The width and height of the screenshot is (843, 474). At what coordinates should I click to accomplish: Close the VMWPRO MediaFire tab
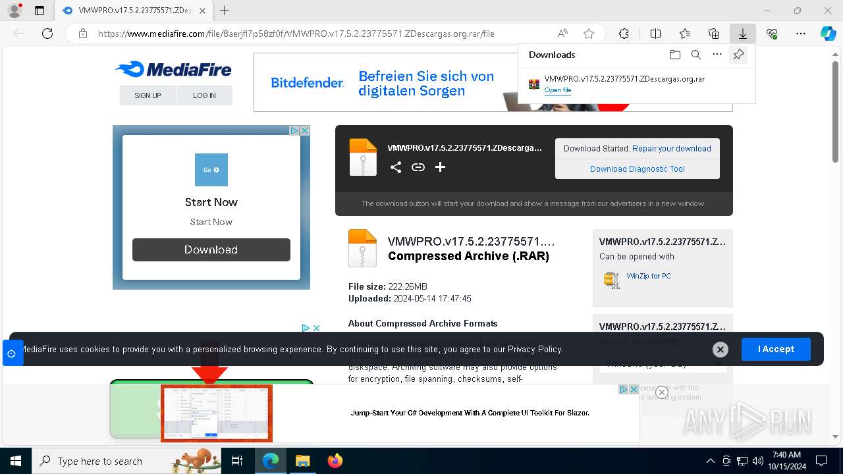(x=202, y=11)
